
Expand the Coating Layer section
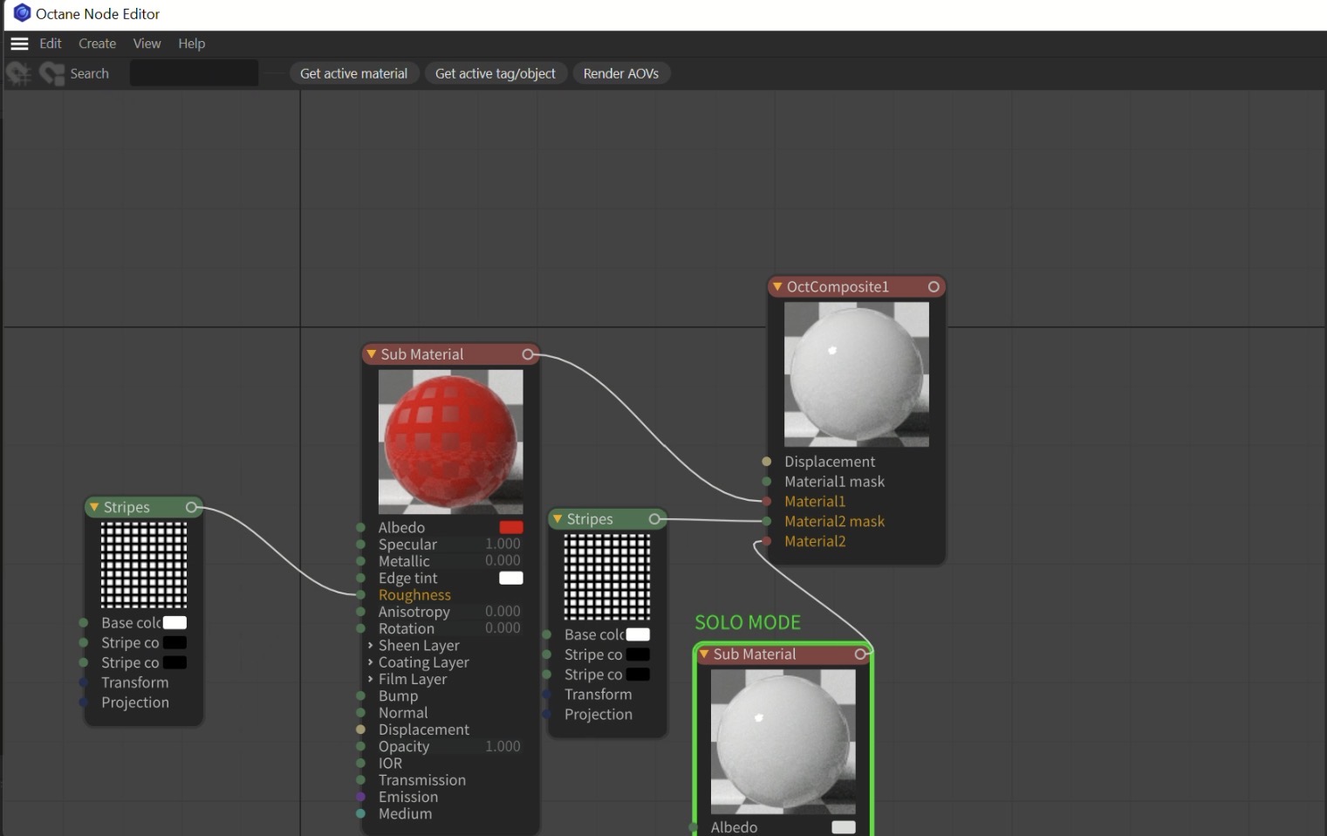click(x=371, y=662)
